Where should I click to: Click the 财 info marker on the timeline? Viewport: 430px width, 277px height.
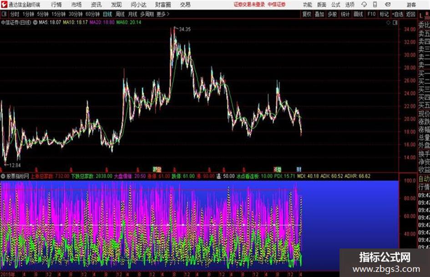[x=299, y=169]
